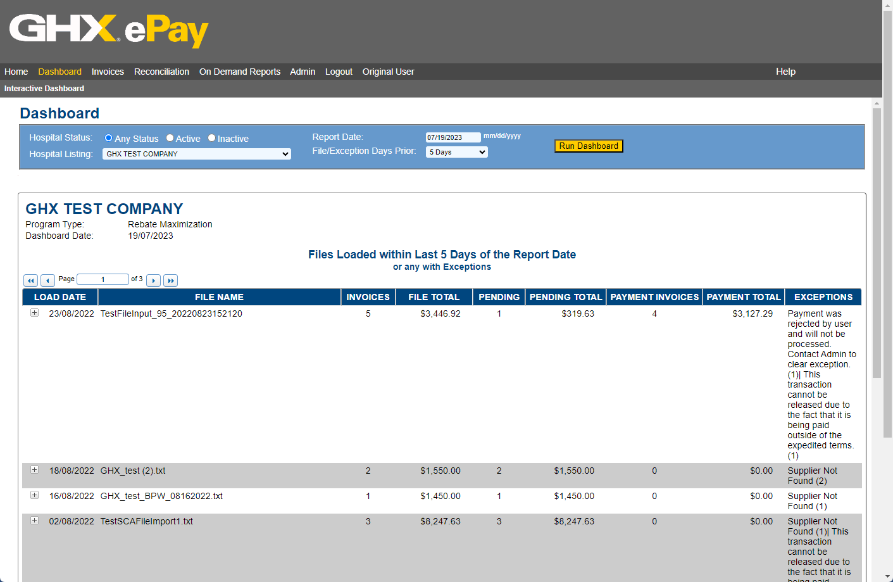Jump to last page of file list
Image resolution: width=893 pixels, height=582 pixels.
point(170,281)
